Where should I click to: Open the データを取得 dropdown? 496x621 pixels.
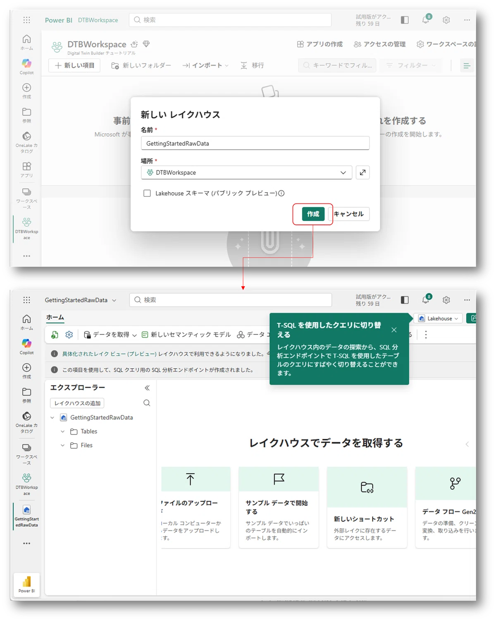point(110,334)
